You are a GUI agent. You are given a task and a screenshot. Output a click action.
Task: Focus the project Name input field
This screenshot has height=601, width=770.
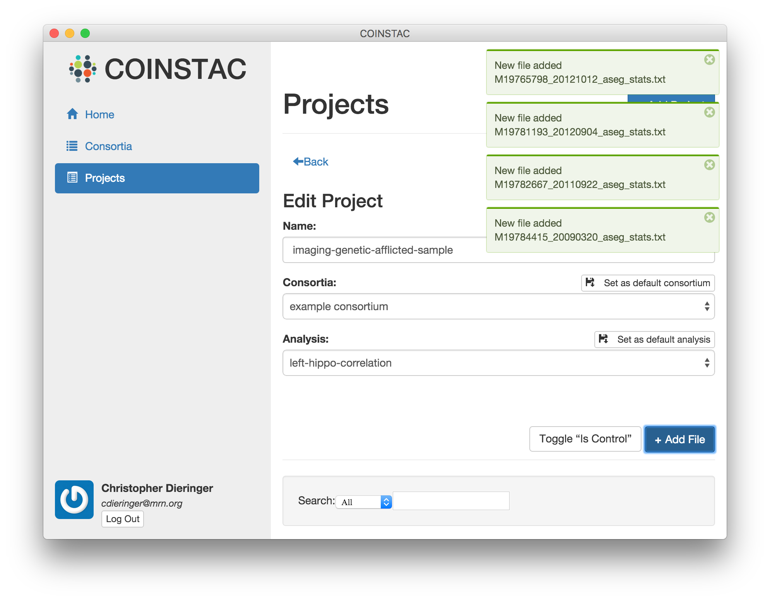pyautogui.click(x=383, y=250)
